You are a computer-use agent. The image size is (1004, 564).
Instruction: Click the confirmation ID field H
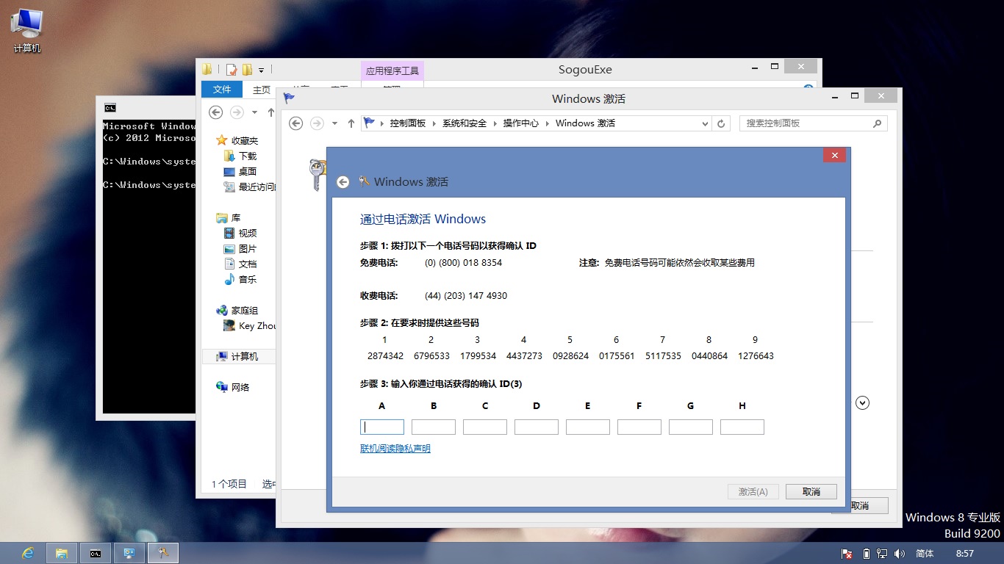click(x=742, y=427)
